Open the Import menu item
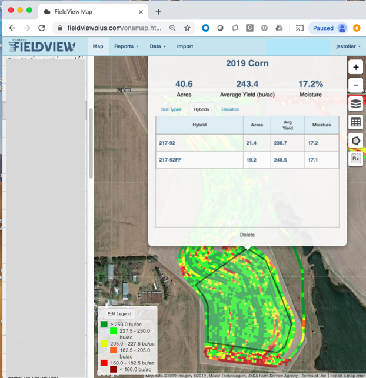Image resolution: width=366 pixels, height=378 pixels. [185, 46]
